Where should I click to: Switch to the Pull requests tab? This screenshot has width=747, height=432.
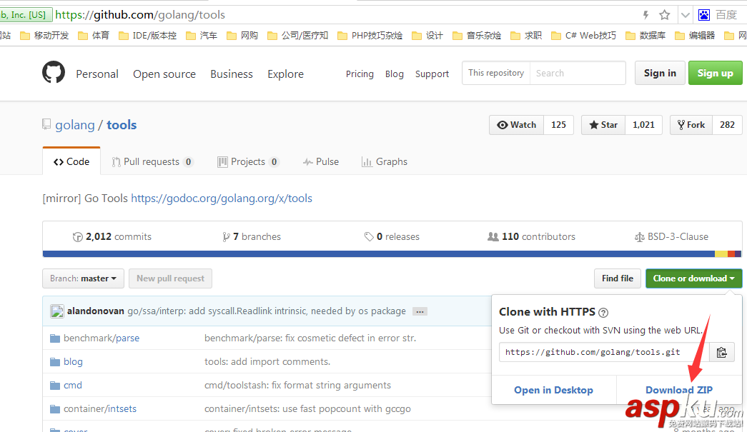tap(152, 162)
